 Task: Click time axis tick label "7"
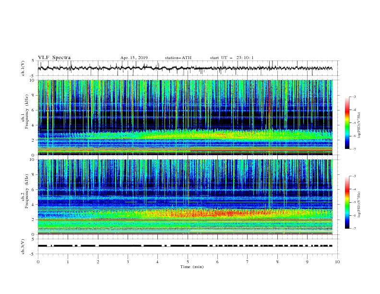point(248,262)
